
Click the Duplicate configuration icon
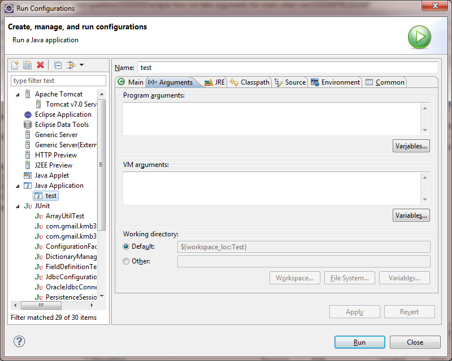27,65
